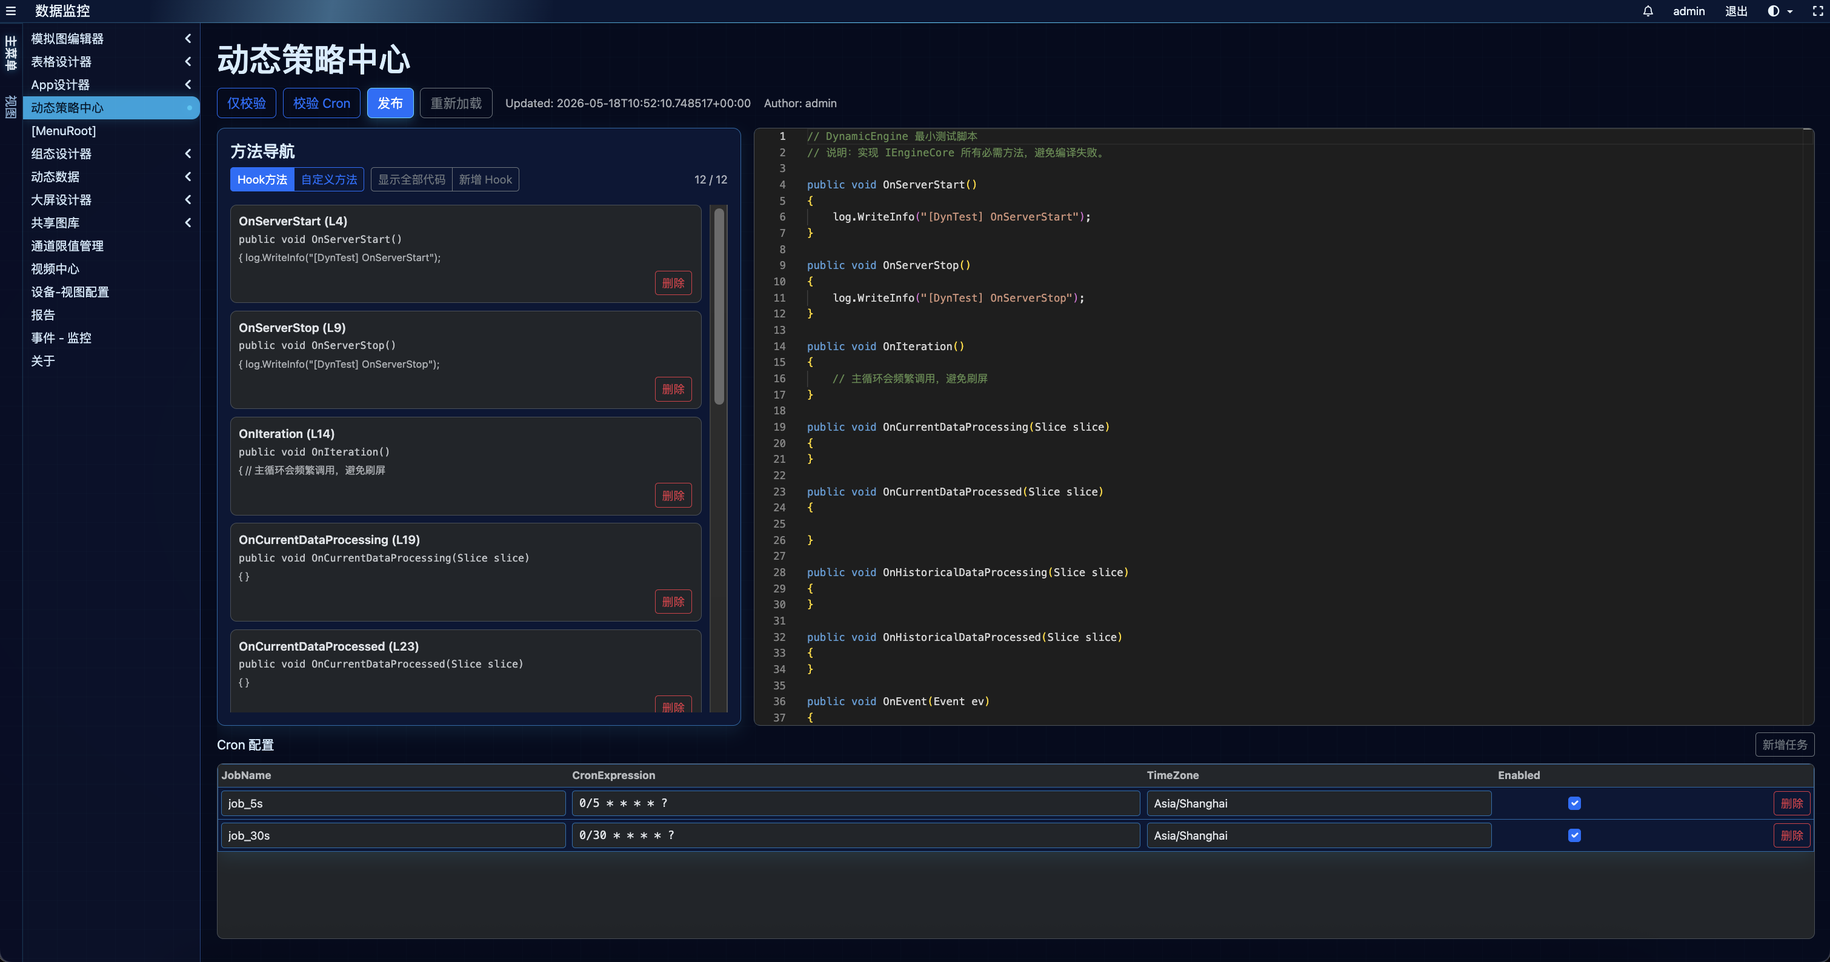Screen dimensions: 1830x962
Task: Click the 校验 Cron button
Action: point(321,103)
